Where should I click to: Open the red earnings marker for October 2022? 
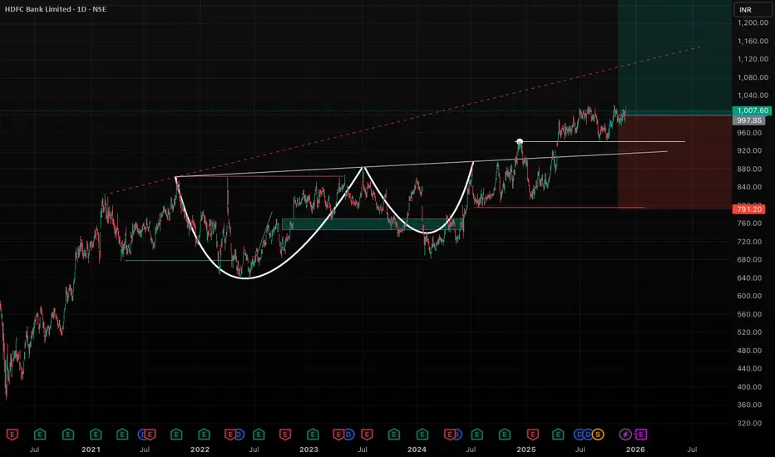(x=285, y=435)
